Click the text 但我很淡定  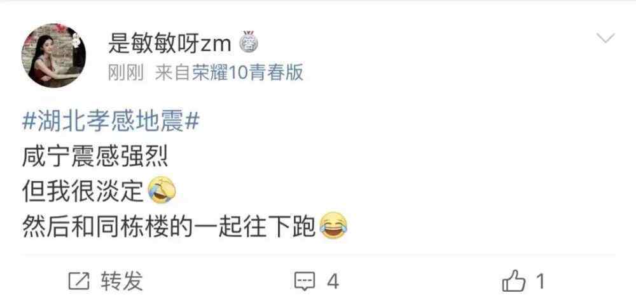[83, 190]
